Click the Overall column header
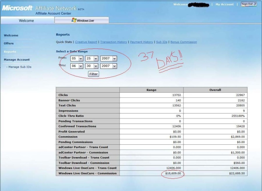The height and width of the screenshot is (191, 262). click(x=215, y=90)
